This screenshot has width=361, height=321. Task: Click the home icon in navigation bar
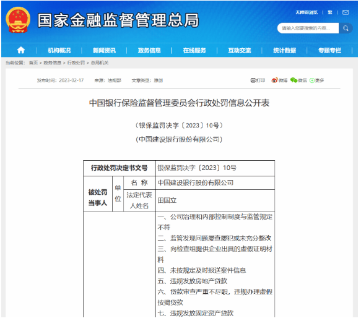(x=21, y=50)
